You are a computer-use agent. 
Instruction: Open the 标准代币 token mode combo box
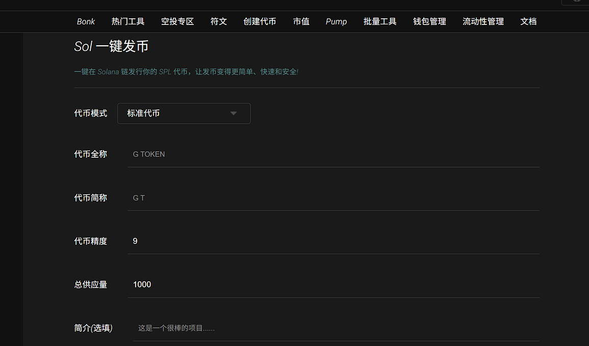click(x=184, y=113)
